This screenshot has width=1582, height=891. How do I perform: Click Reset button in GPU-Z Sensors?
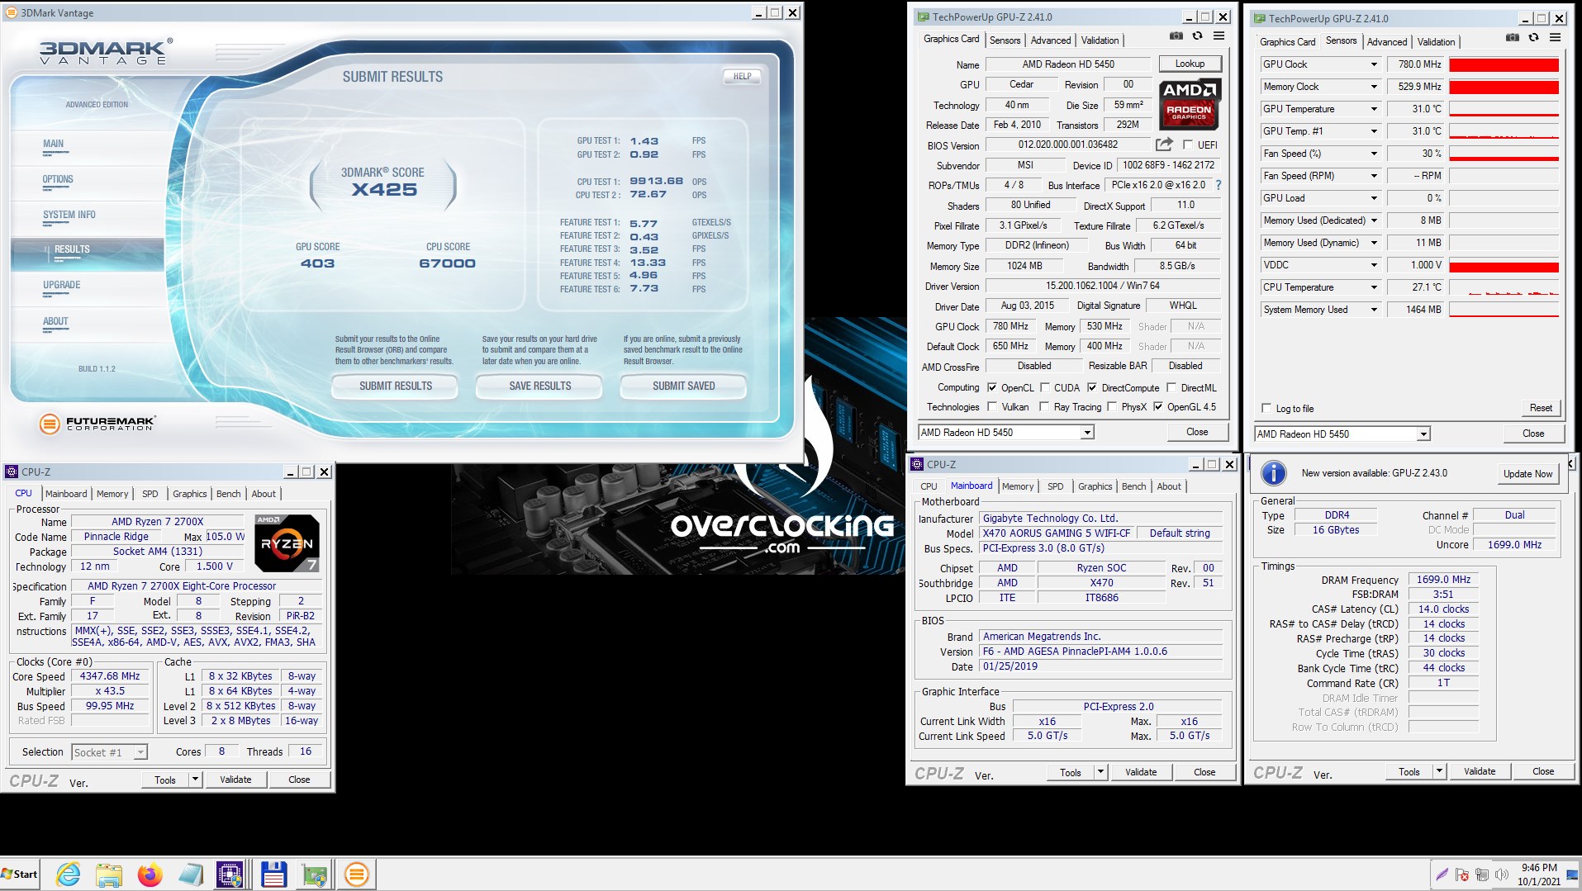pyautogui.click(x=1541, y=408)
